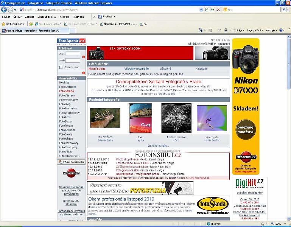
Task: Click the Help question mark icon
Action: pos(281,30)
